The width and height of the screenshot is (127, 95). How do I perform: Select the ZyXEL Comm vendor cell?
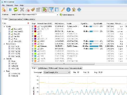pyautogui.click(x=73, y=46)
